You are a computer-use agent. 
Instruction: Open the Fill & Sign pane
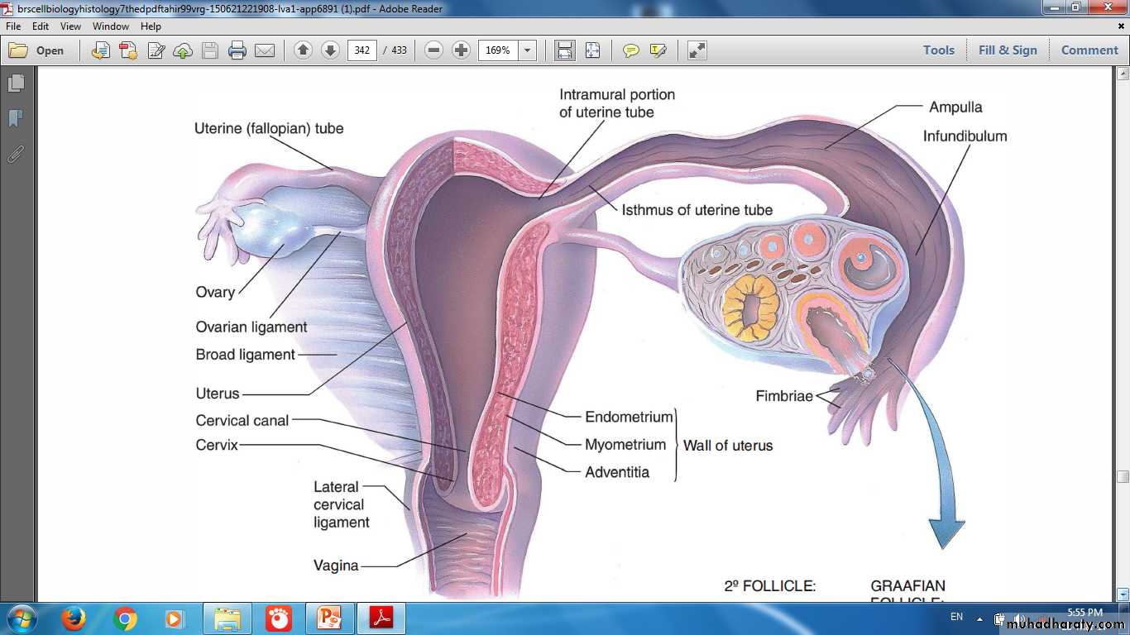tap(1008, 50)
